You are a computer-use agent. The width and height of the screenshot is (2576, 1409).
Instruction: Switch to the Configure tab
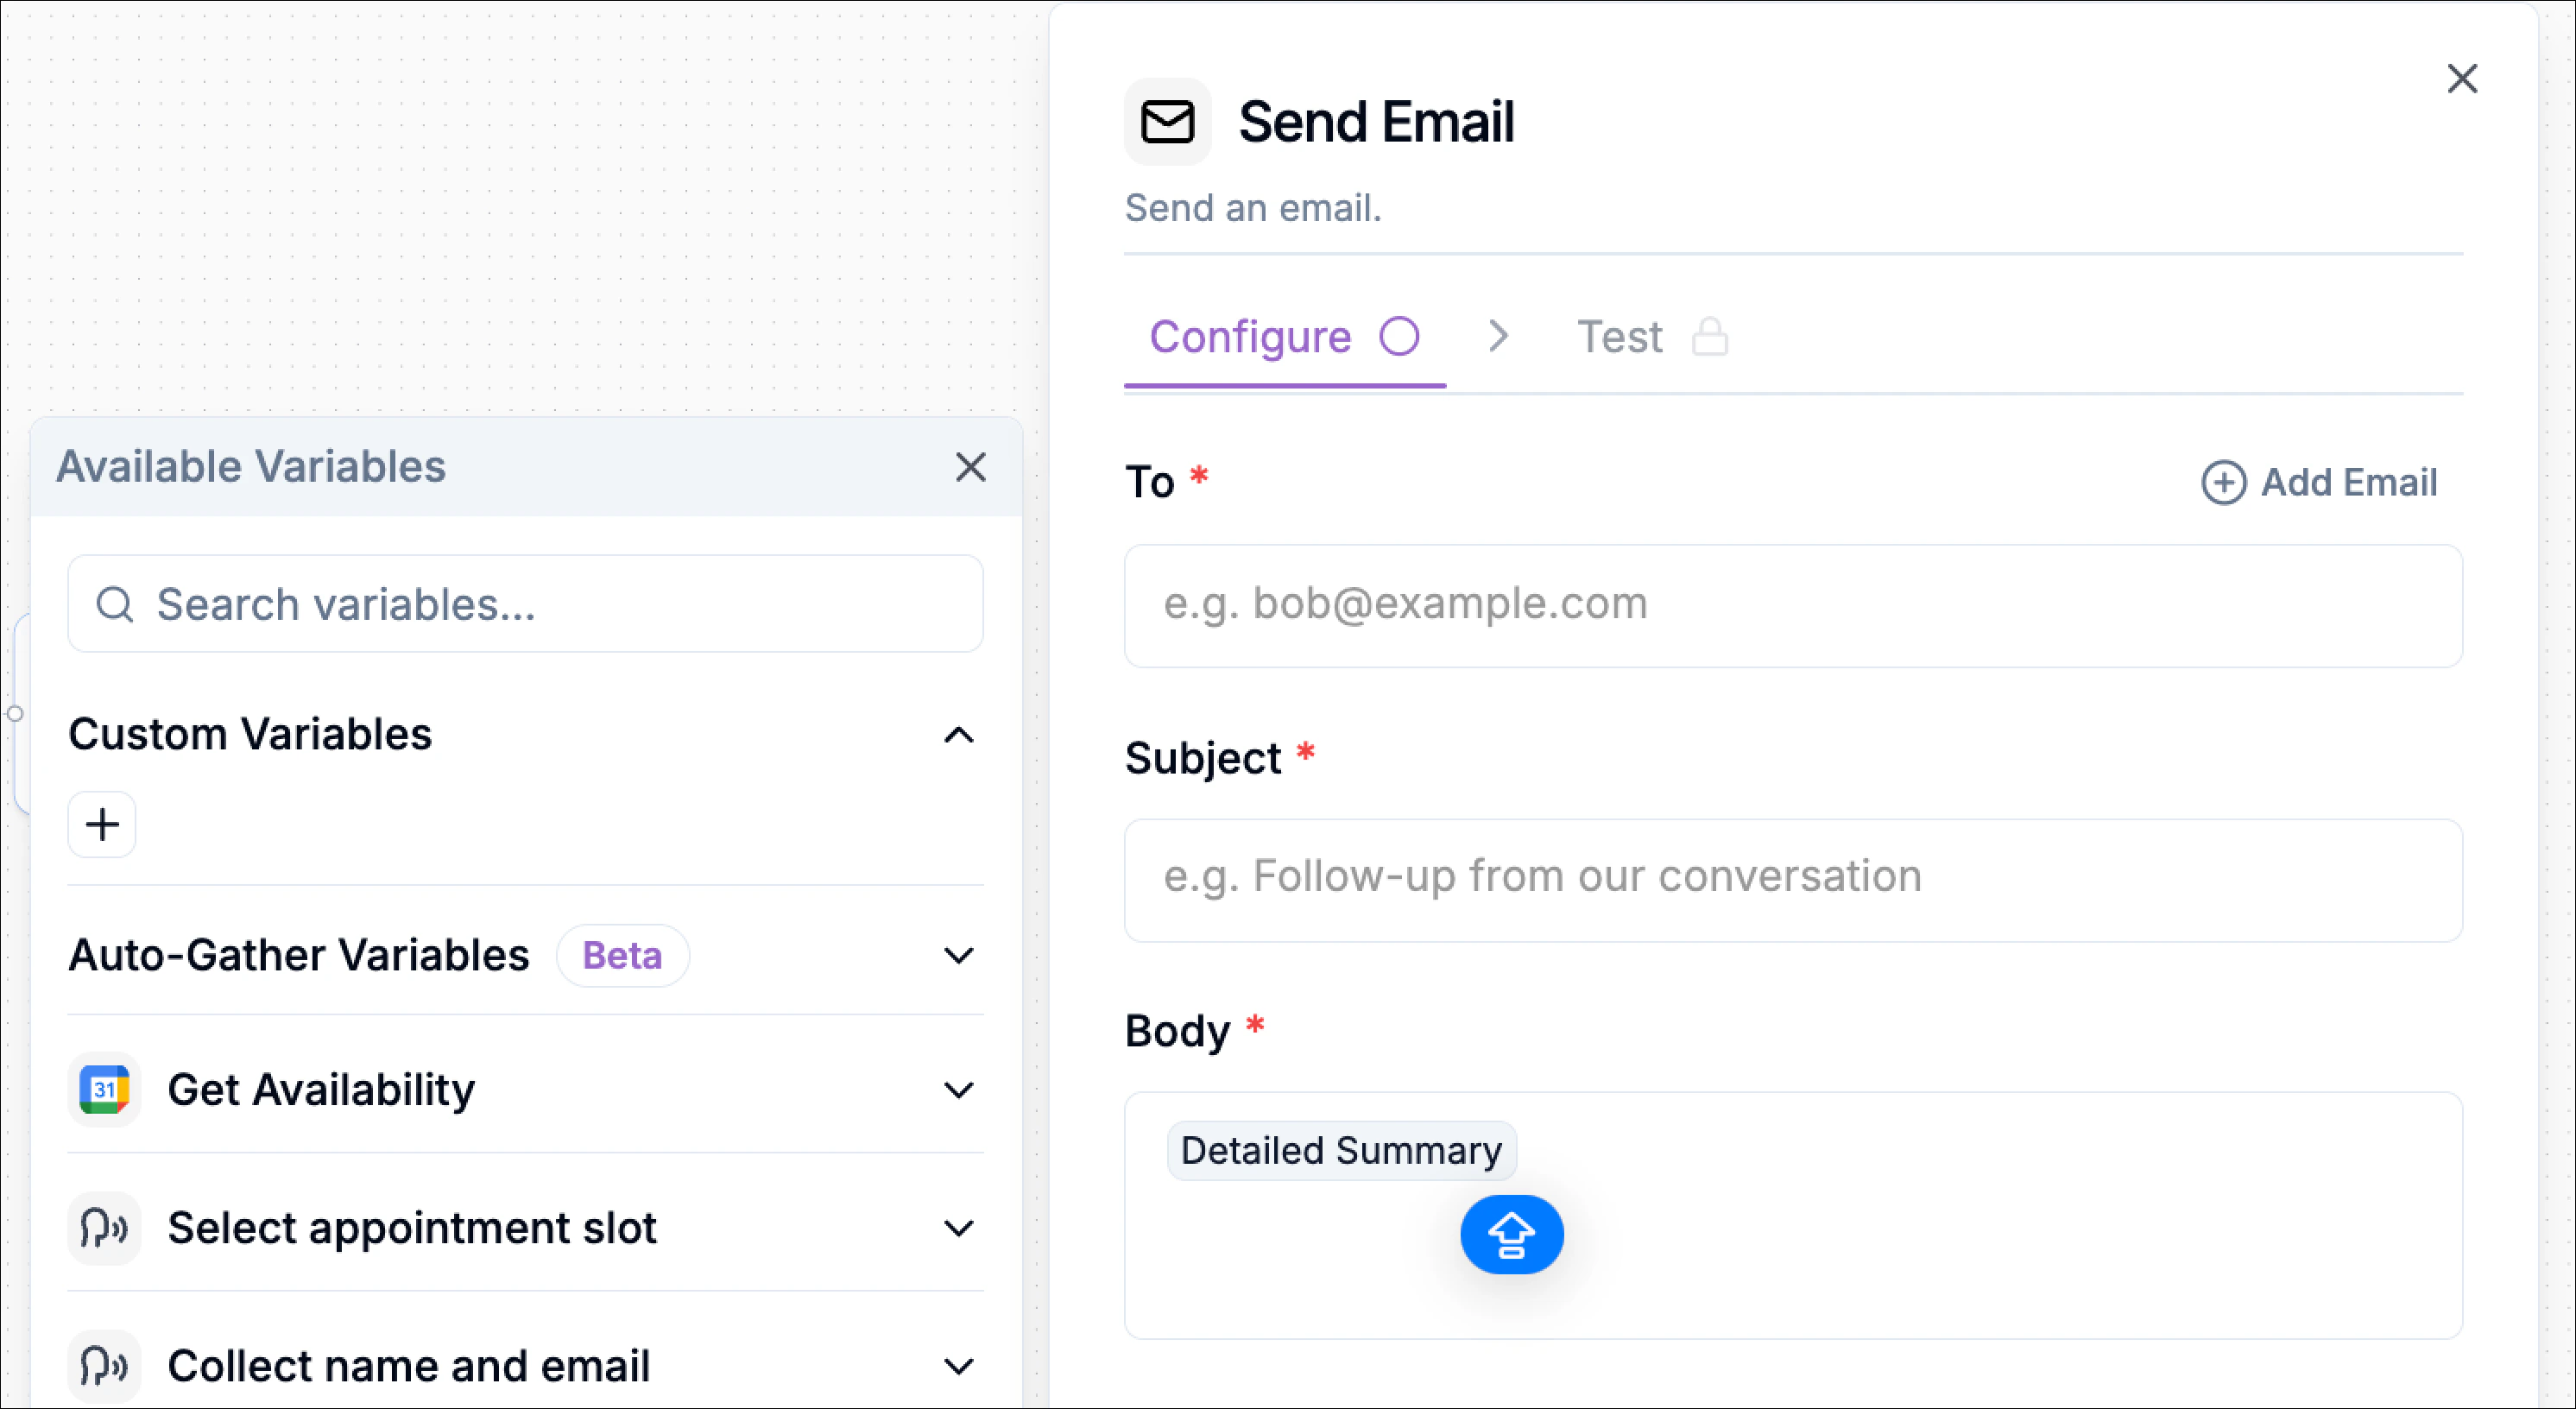(x=1252, y=336)
